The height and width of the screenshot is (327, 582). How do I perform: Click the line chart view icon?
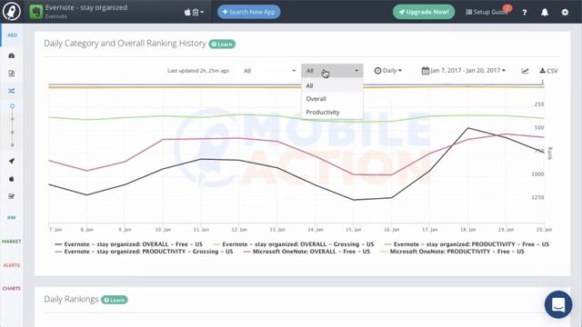525,71
